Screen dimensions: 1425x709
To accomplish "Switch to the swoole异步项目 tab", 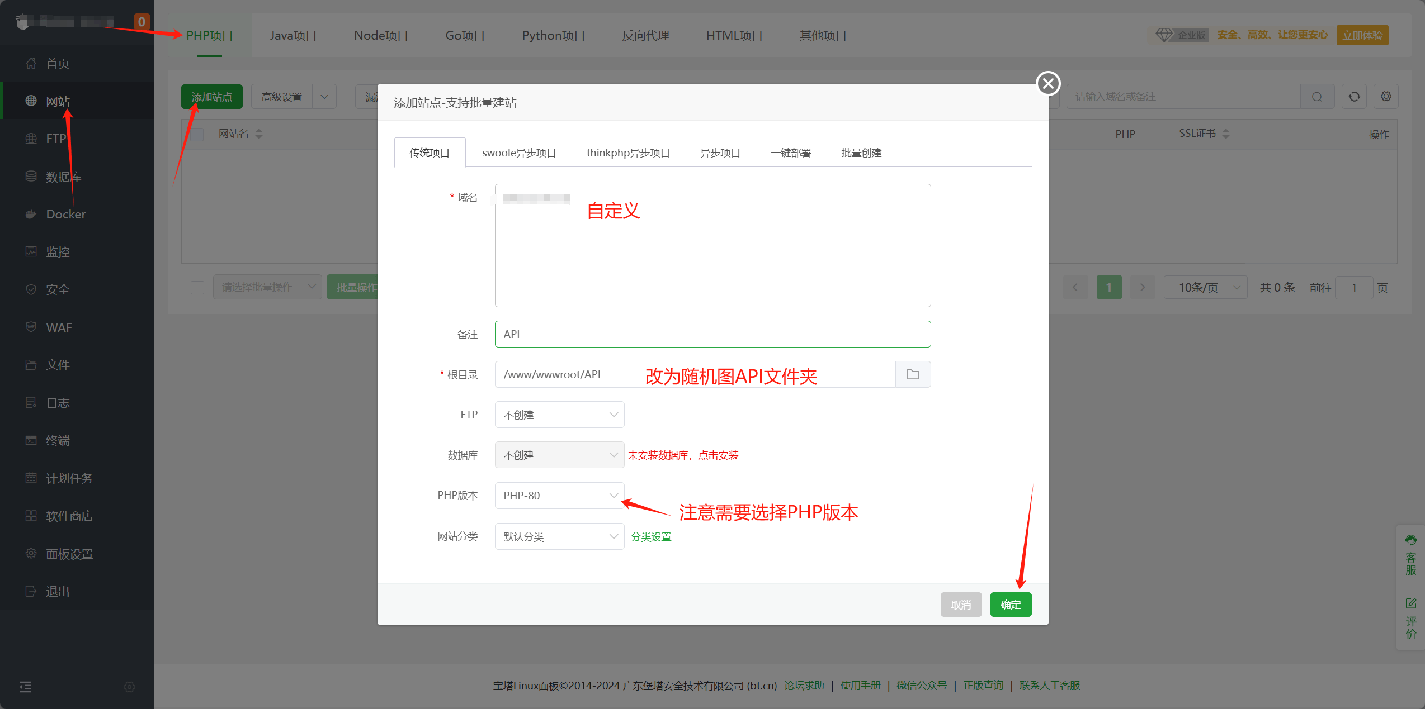I will click(519, 153).
